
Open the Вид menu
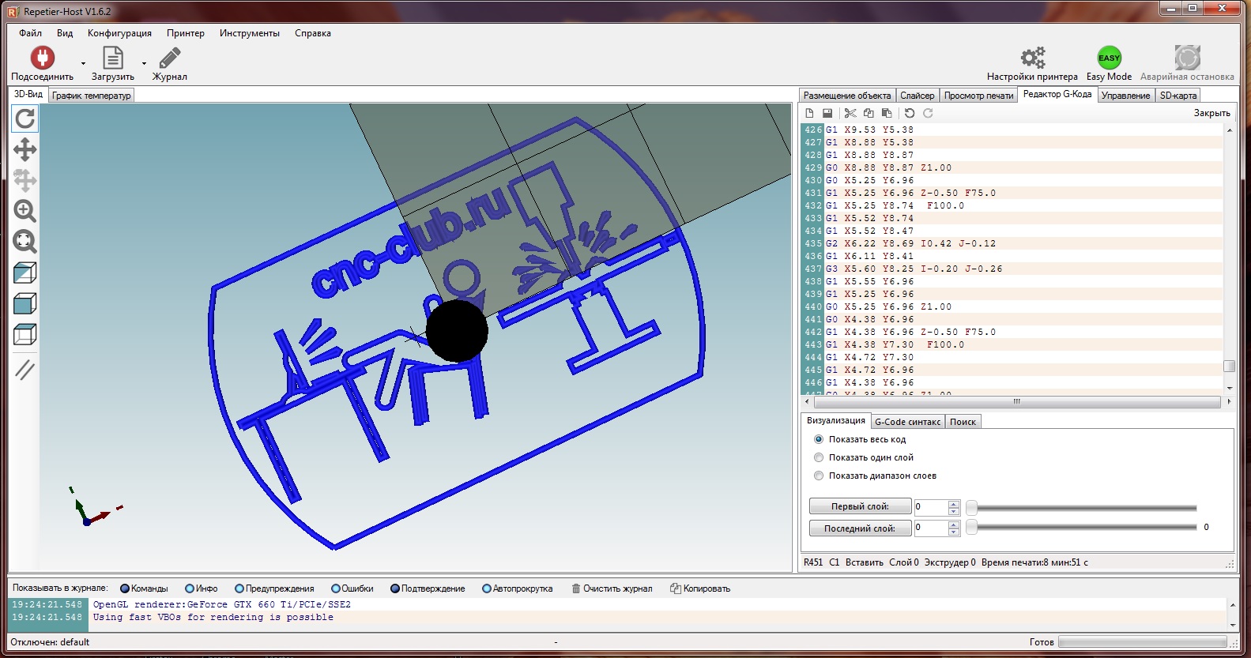(x=65, y=33)
